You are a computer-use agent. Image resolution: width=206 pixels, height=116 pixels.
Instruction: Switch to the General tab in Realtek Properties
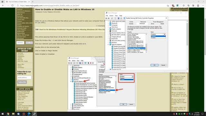pyautogui.click(x=131, y=24)
